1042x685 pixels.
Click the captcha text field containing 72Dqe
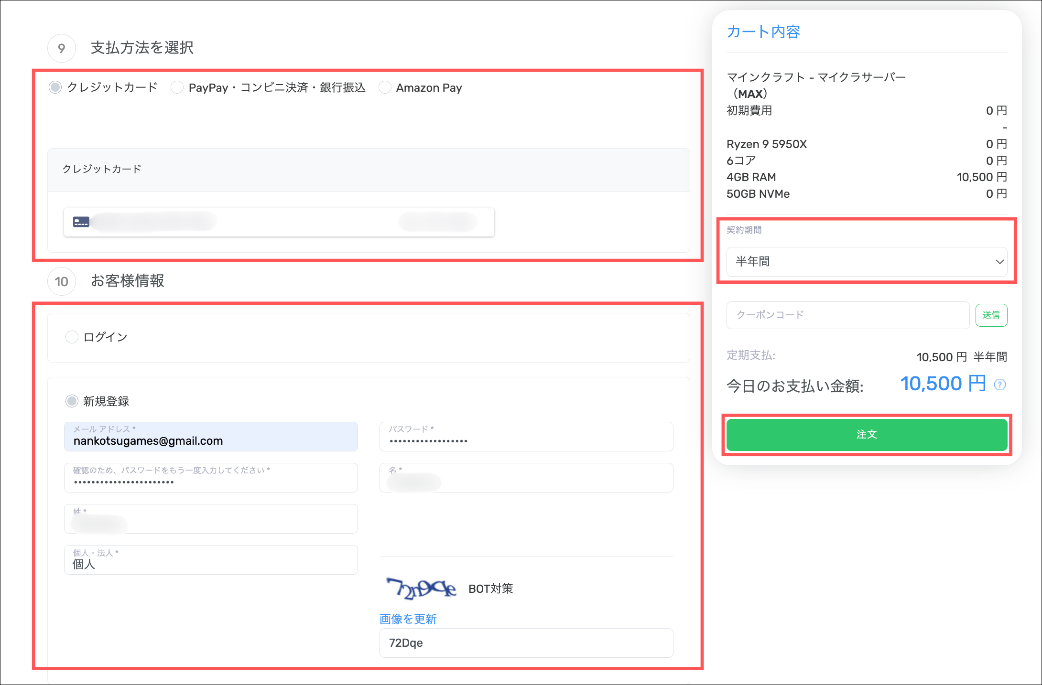pos(526,643)
